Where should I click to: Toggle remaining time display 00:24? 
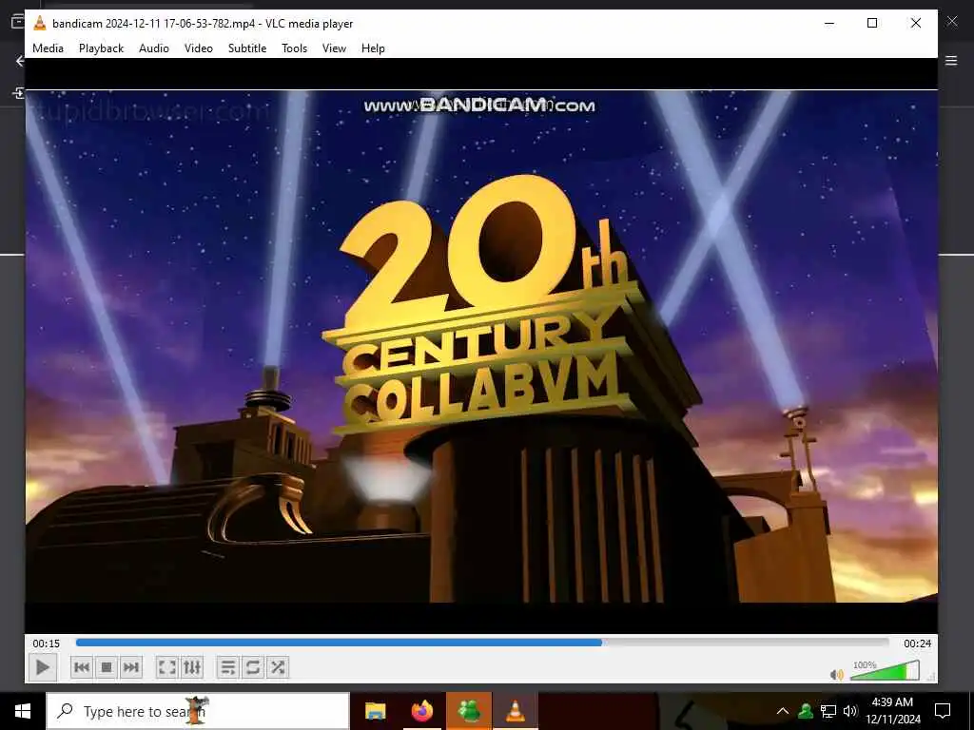[918, 644]
